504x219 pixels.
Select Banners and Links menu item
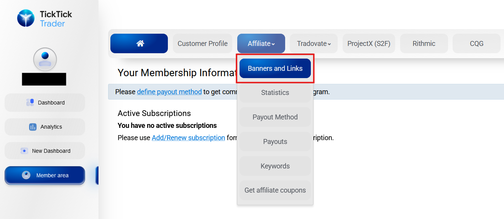(275, 69)
